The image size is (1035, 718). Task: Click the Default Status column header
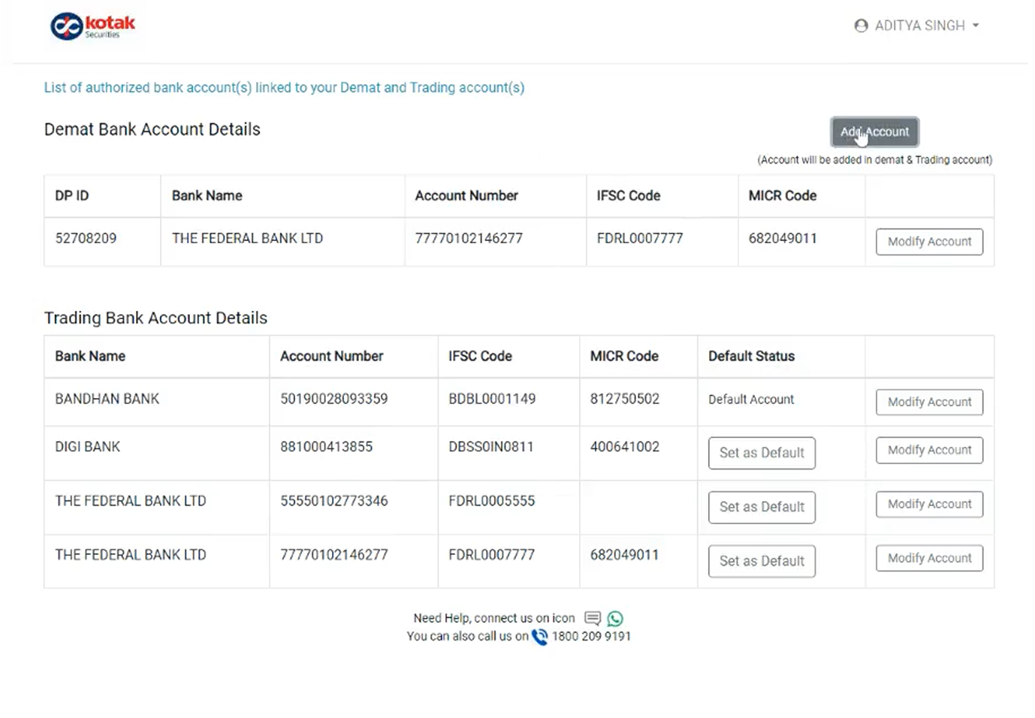pos(751,356)
